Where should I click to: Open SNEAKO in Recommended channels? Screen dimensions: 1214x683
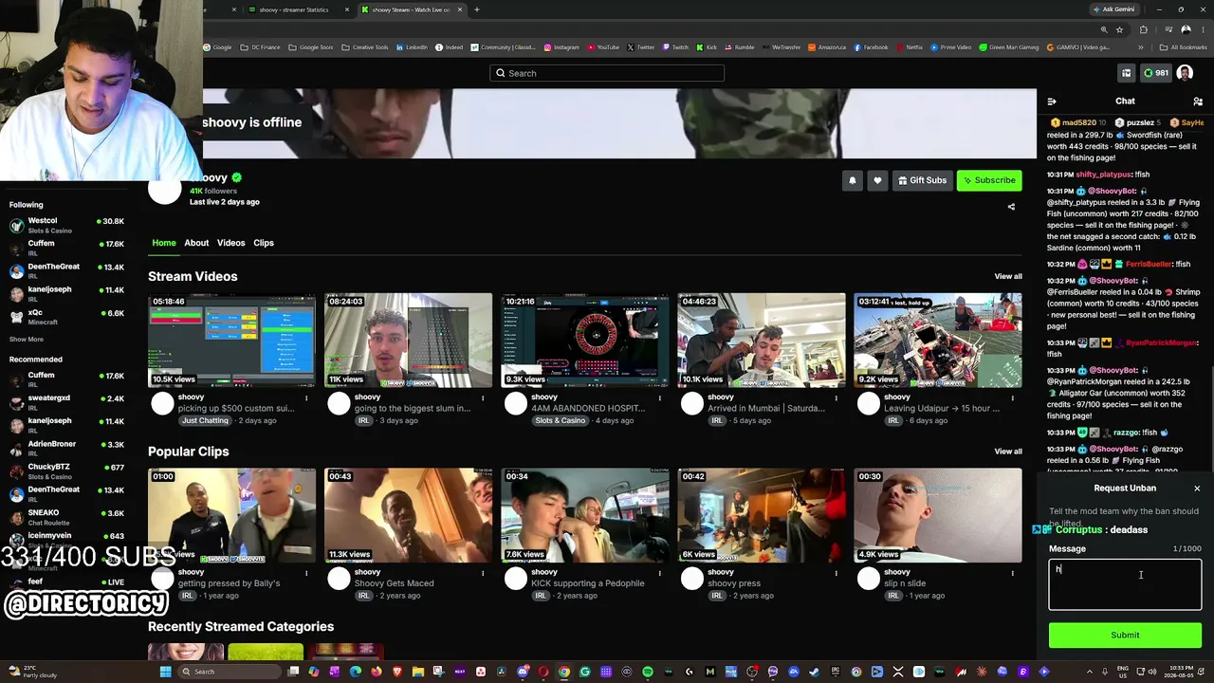tap(66, 517)
